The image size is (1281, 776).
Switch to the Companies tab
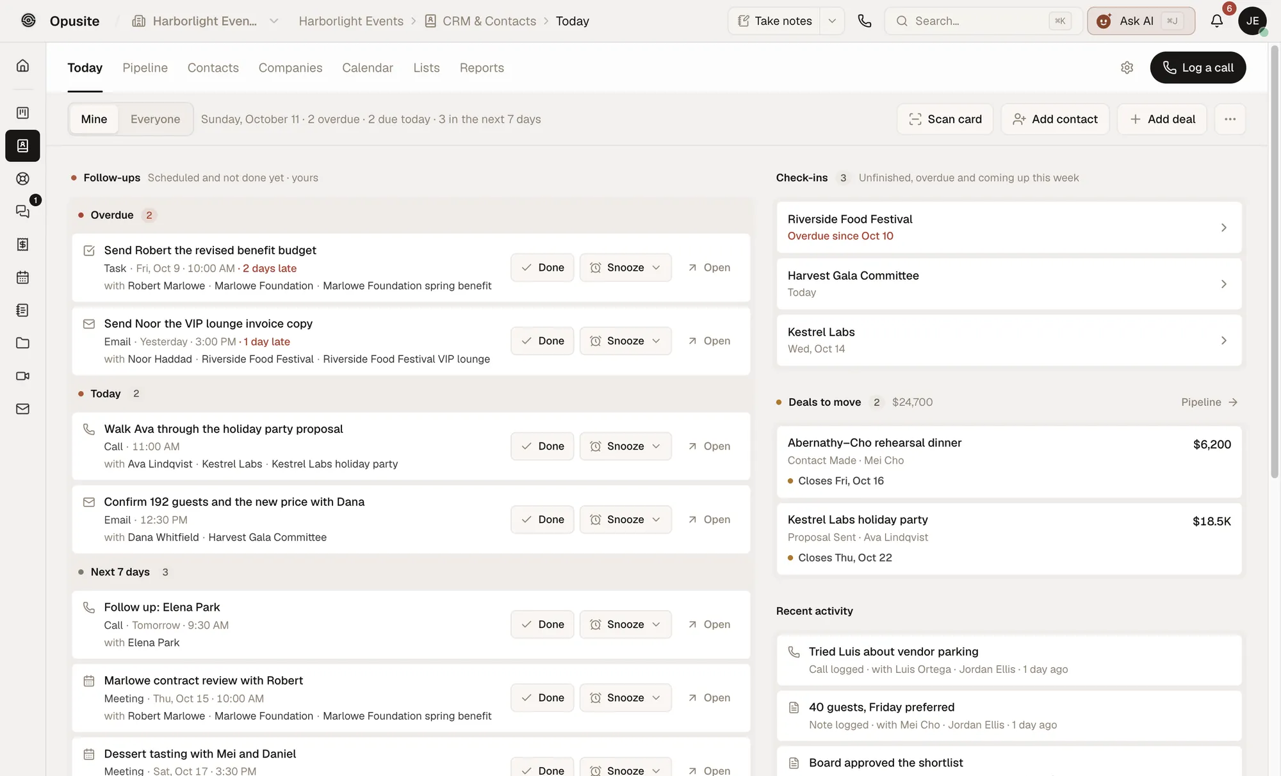pos(290,68)
